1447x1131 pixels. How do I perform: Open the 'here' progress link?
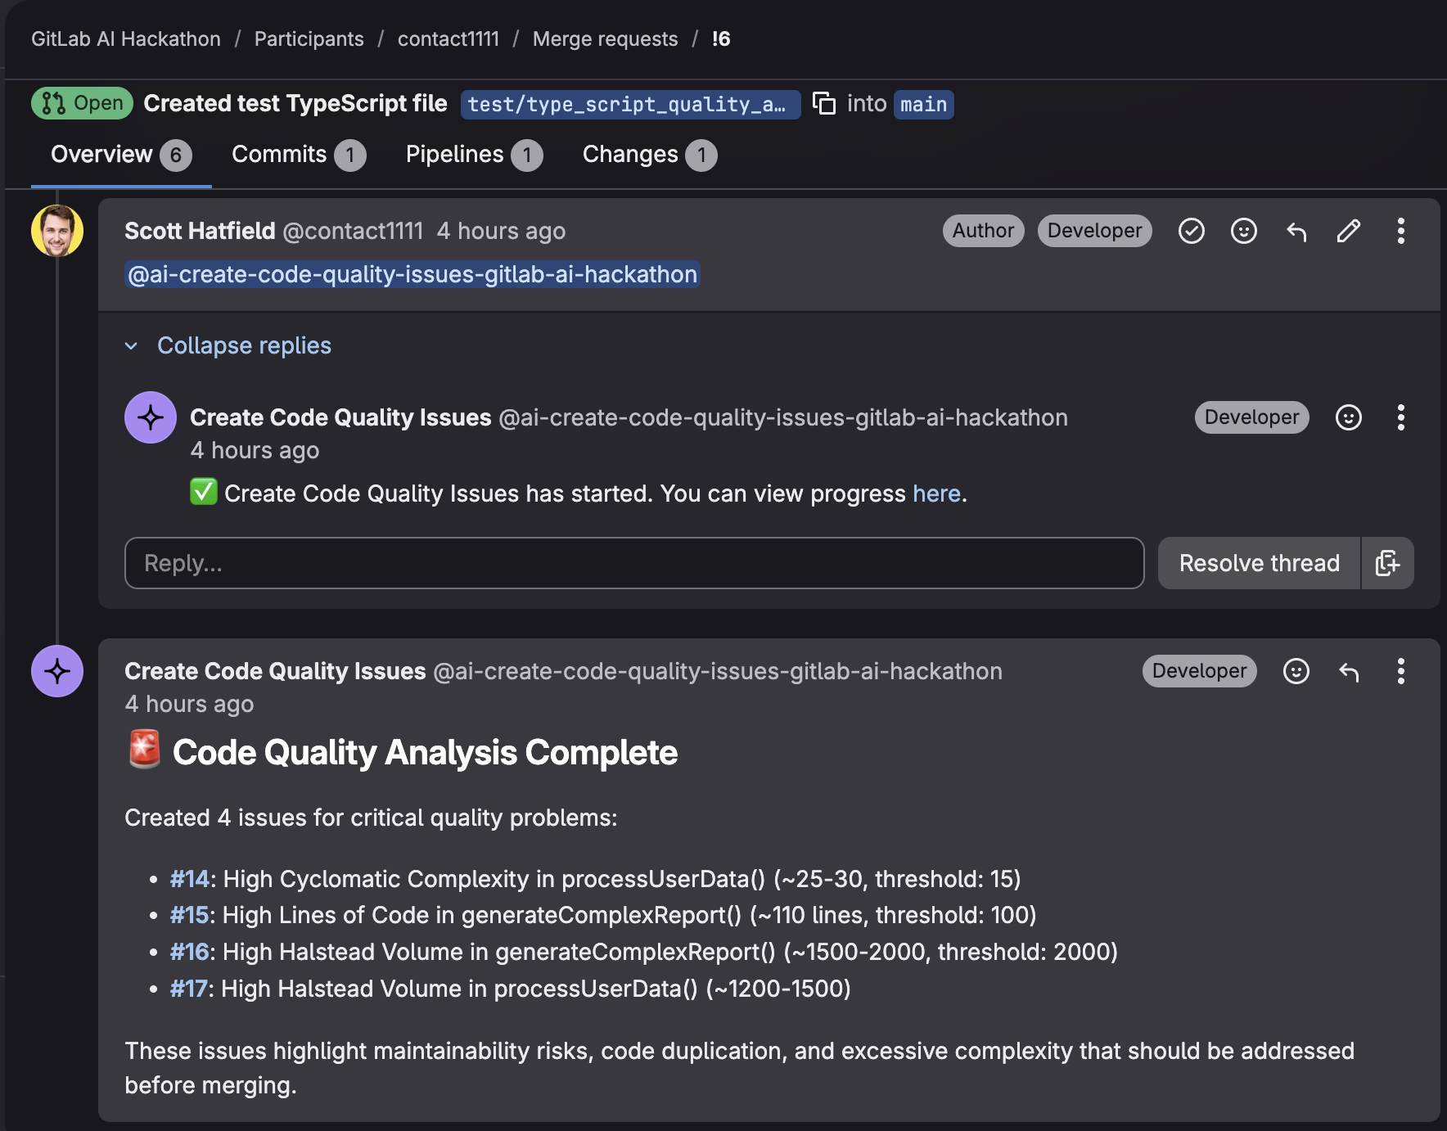pos(936,493)
